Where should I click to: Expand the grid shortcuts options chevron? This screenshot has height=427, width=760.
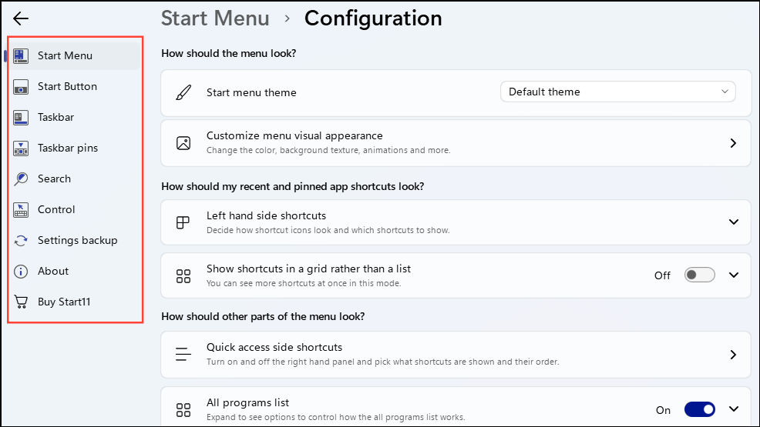(x=733, y=275)
